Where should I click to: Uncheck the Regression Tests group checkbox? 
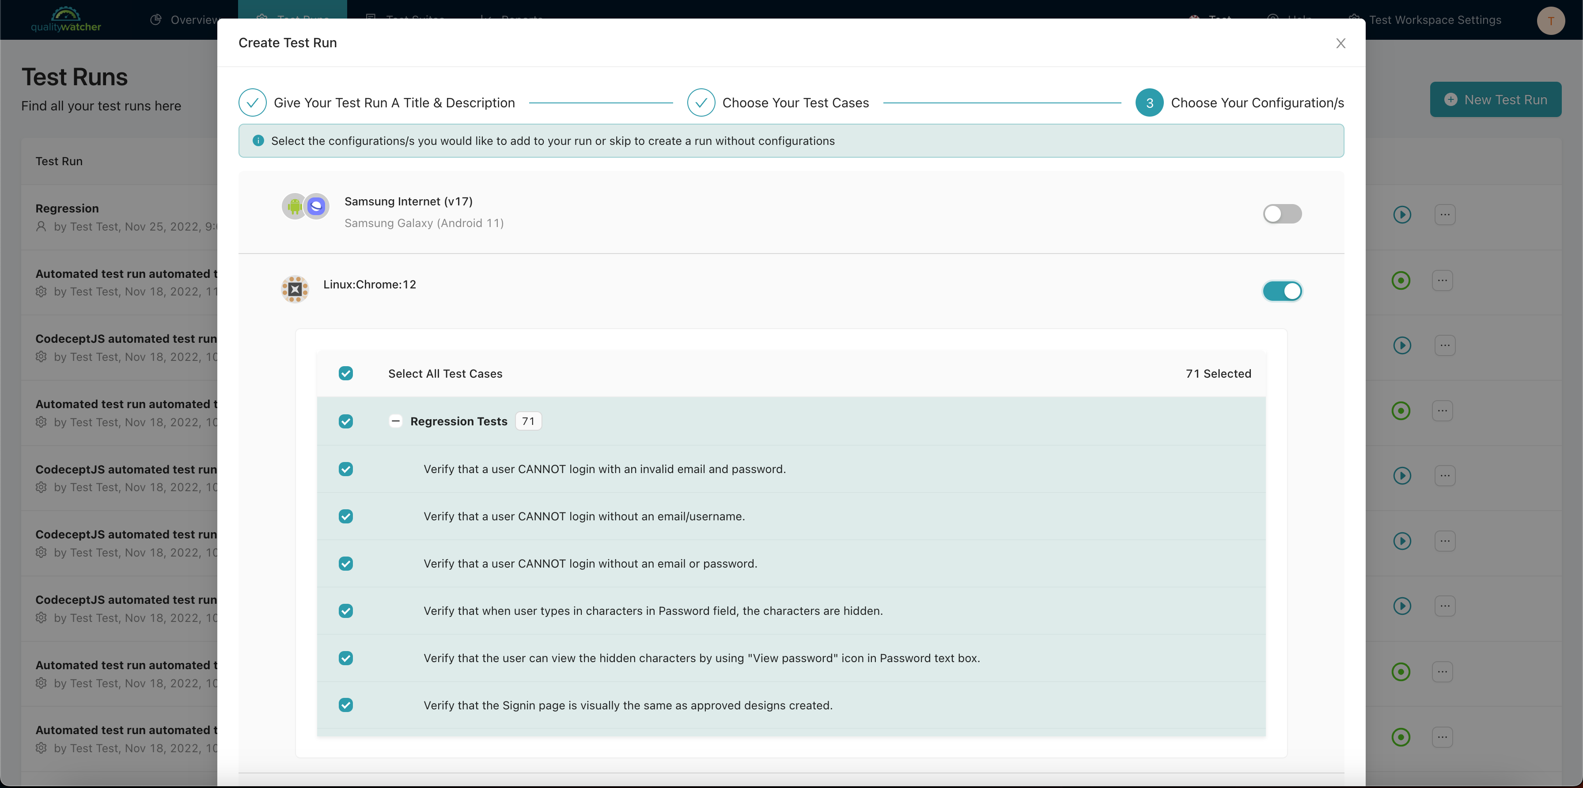click(x=346, y=421)
